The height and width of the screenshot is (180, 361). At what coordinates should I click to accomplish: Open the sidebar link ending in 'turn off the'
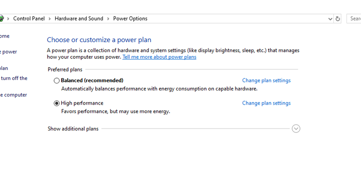tap(14, 78)
